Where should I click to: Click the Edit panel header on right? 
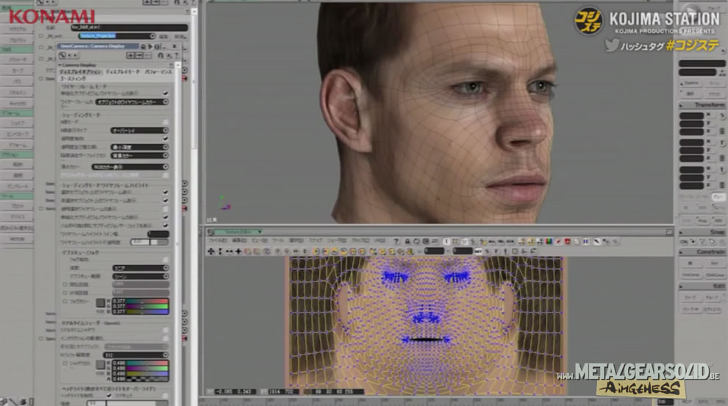(702, 286)
